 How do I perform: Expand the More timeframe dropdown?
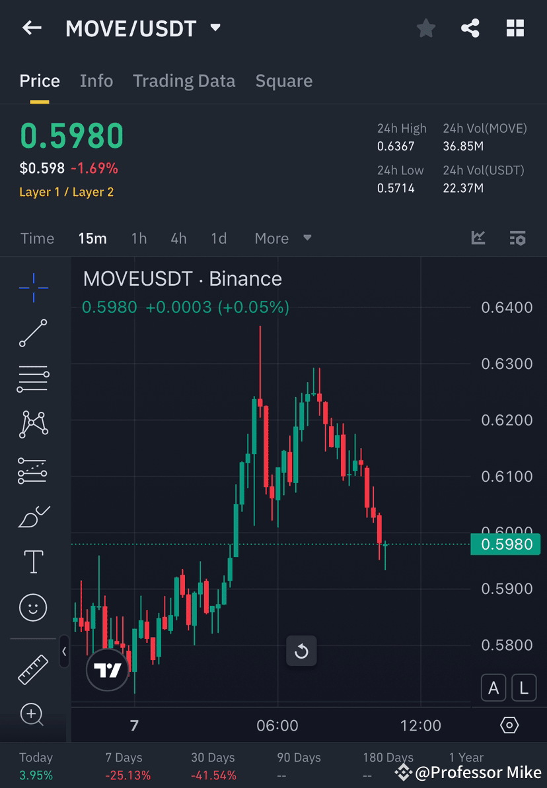point(282,238)
